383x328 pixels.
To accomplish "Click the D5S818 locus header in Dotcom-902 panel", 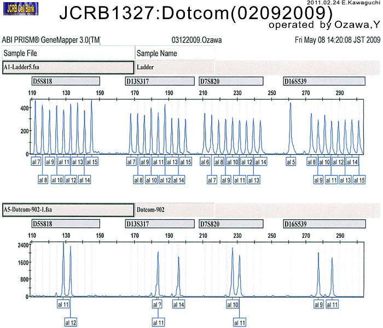I will [66, 224].
